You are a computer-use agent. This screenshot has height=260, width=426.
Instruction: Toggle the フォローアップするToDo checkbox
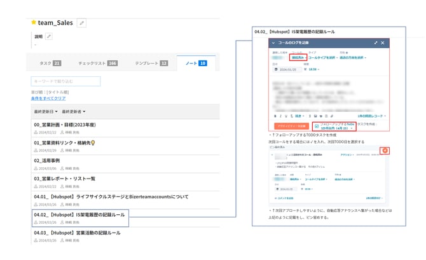click(317, 126)
